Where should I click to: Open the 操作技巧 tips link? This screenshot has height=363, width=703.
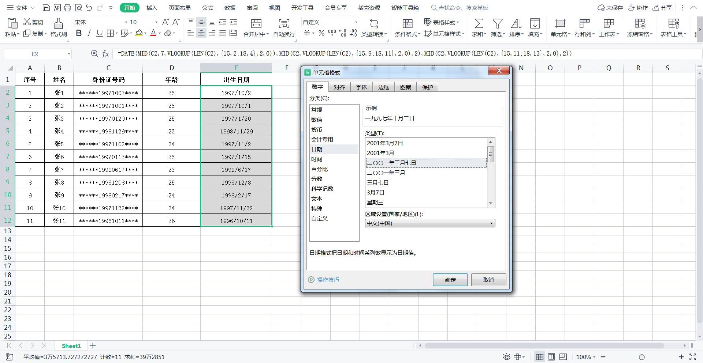[x=328, y=280]
